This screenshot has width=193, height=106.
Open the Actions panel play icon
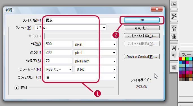[174, 4]
